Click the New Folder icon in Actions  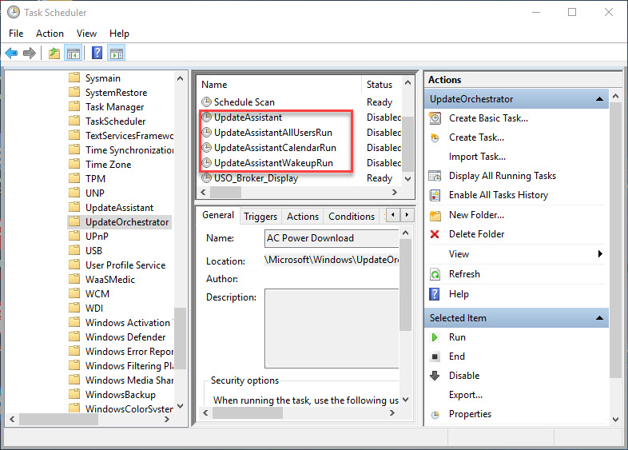click(x=435, y=215)
